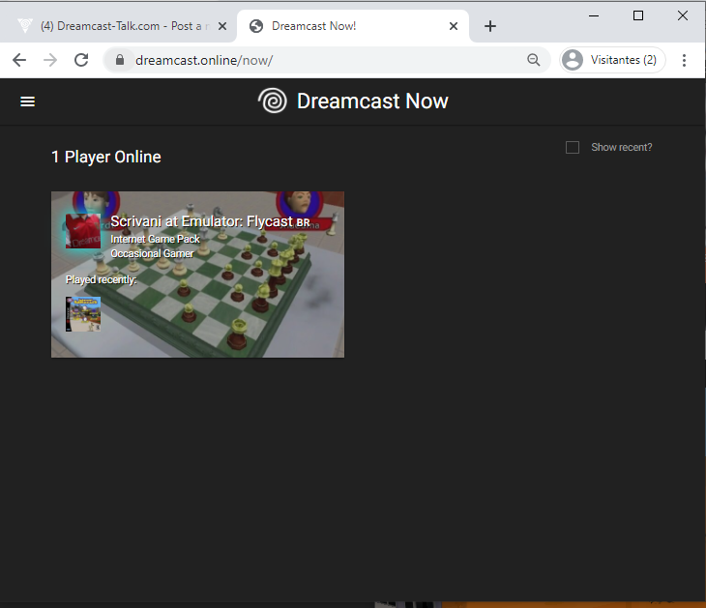The height and width of the screenshot is (608, 706).
Task: Select the Dreamcast Now! tab
Action: coord(353,26)
